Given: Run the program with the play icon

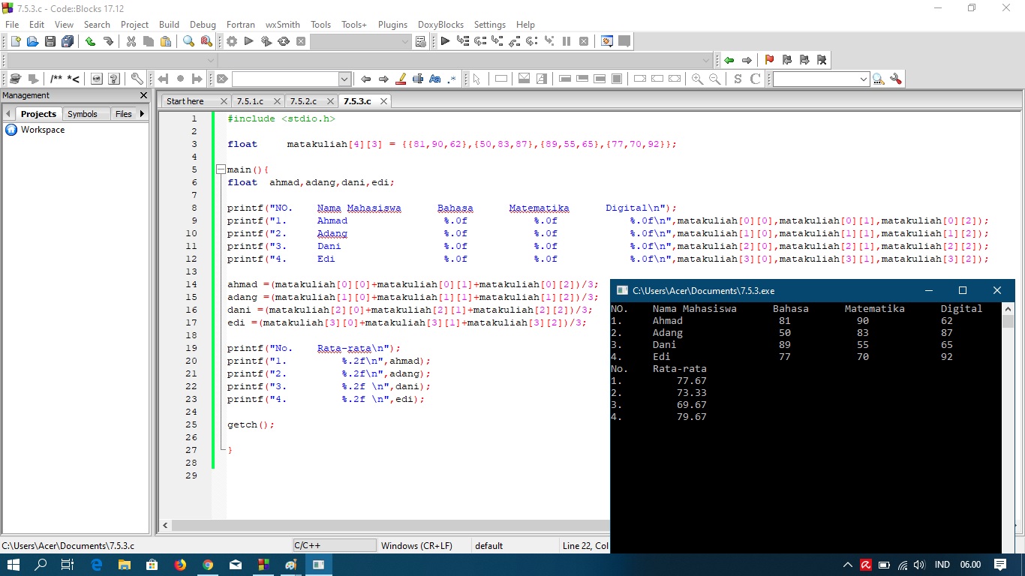Looking at the screenshot, I should coord(249,42).
